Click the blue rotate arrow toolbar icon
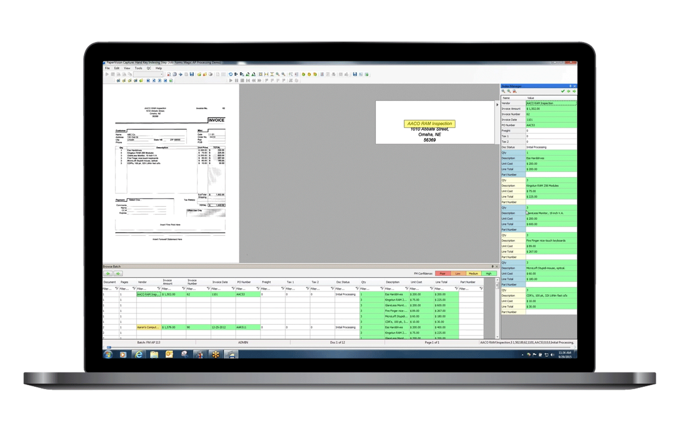 (230, 75)
